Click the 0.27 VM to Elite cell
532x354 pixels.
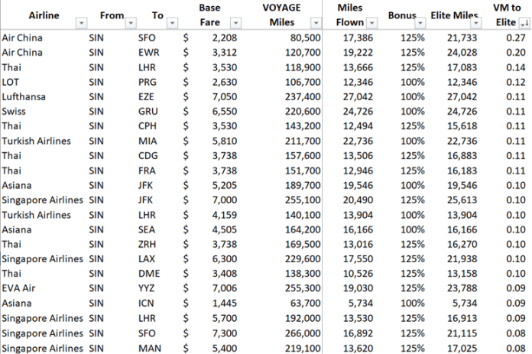tap(515, 37)
